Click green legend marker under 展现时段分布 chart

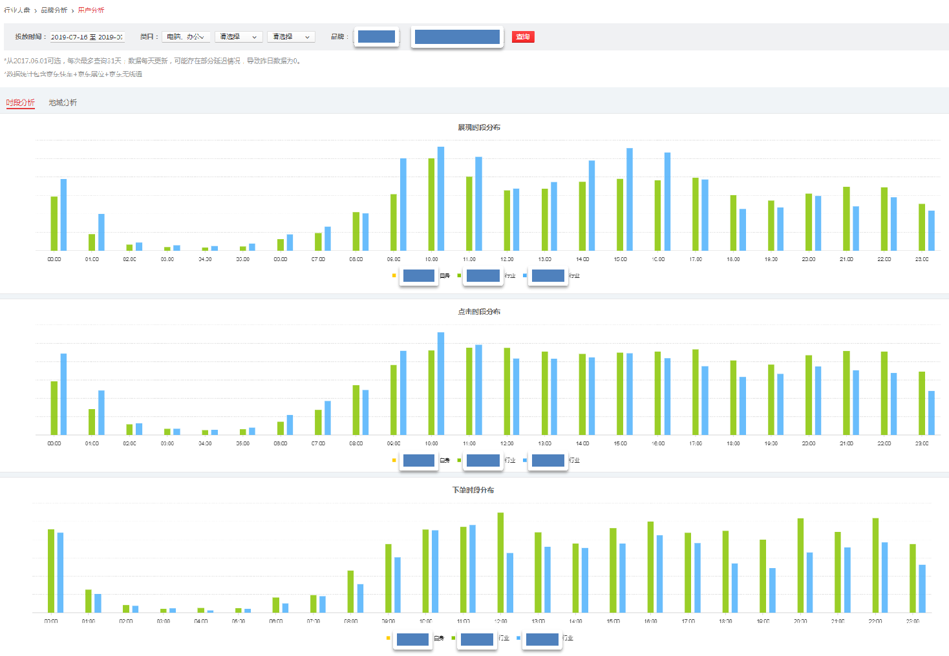pyautogui.click(x=459, y=276)
